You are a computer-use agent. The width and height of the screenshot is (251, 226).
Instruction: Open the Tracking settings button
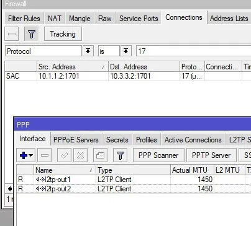[63, 34]
